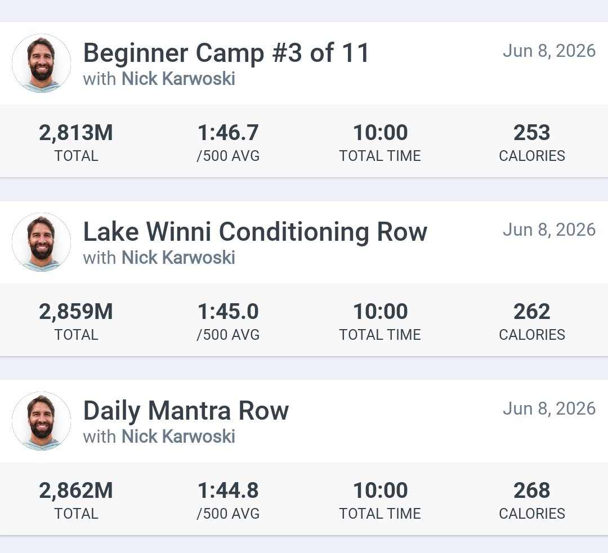The width and height of the screenshot is (608, 553).
Task: Select the 2,862M total distance stat
Action: tap(76, 500)
